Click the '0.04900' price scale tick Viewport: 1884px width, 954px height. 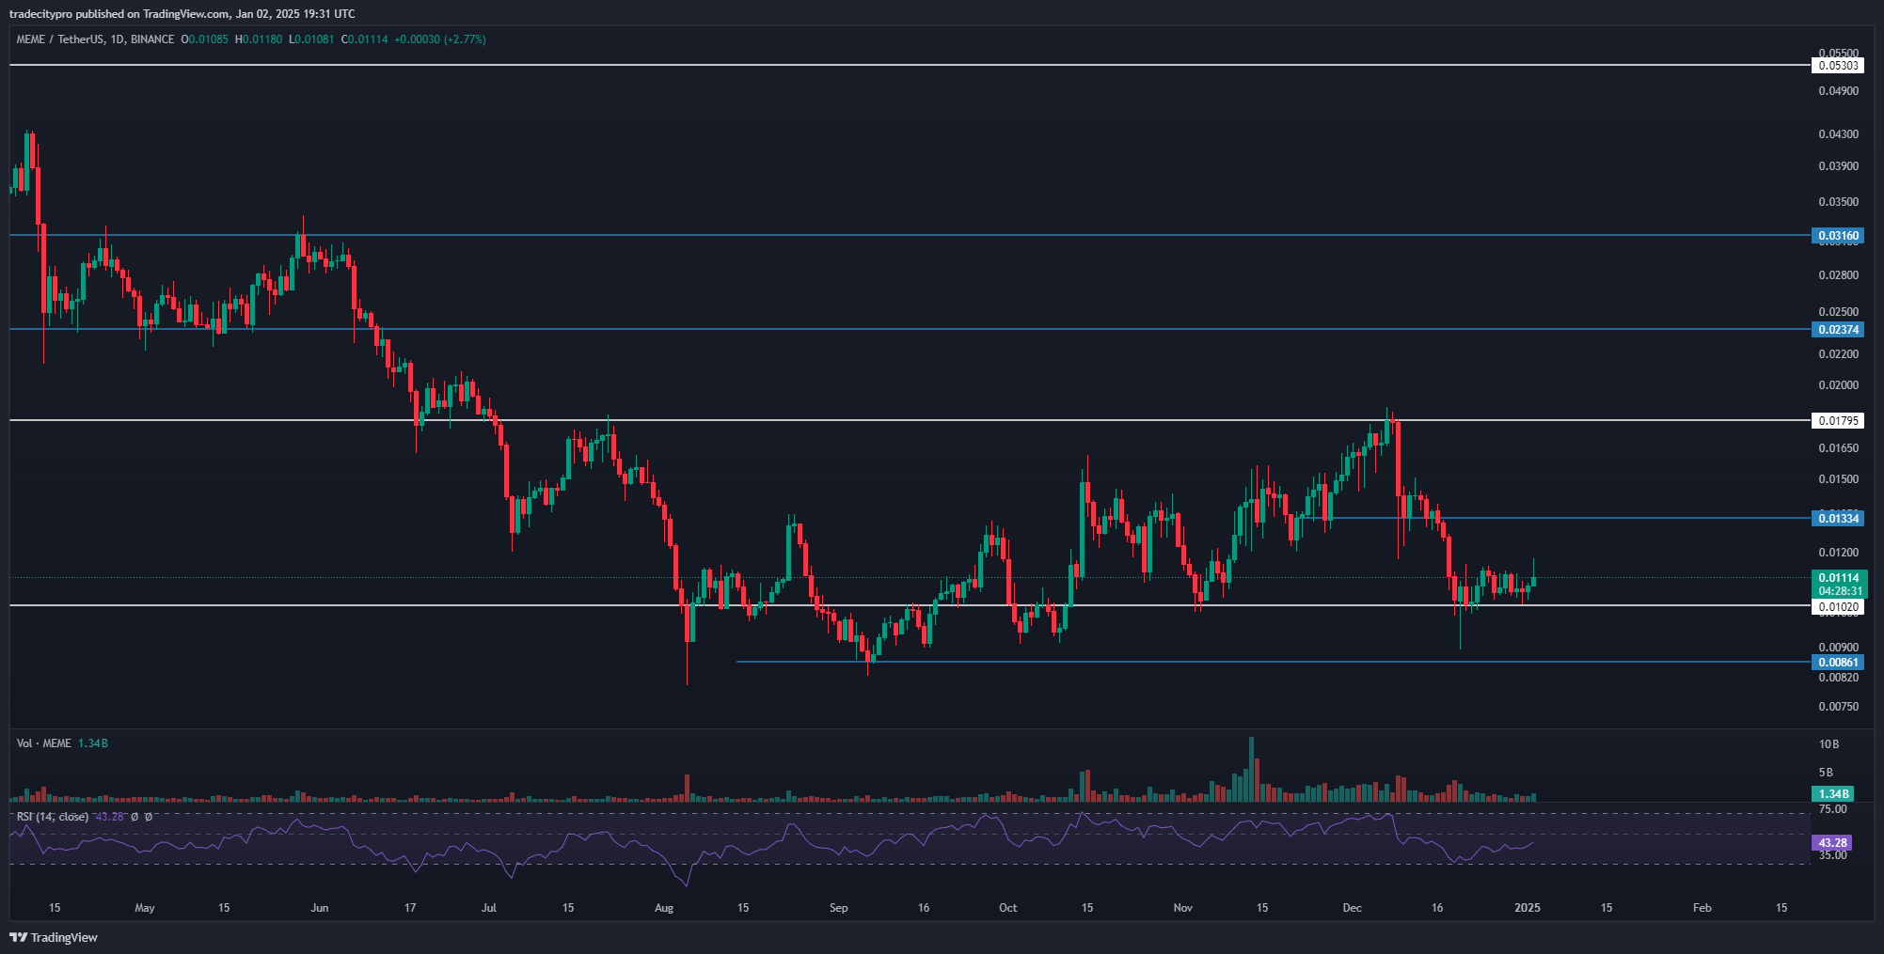point(1838,91)
